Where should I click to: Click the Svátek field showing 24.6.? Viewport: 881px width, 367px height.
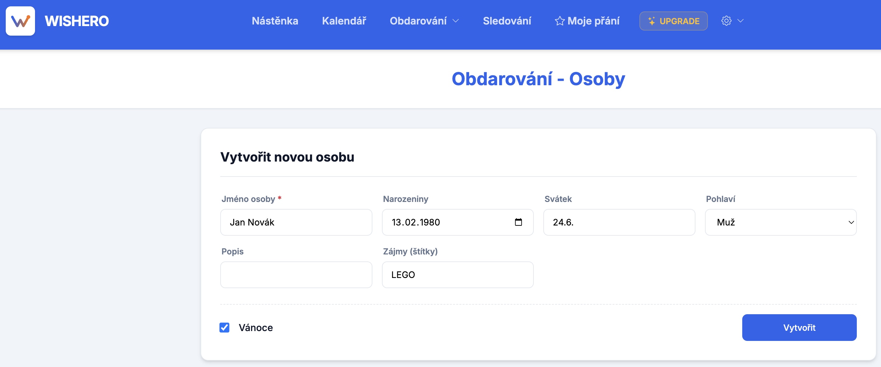click(x=619, y=222)
